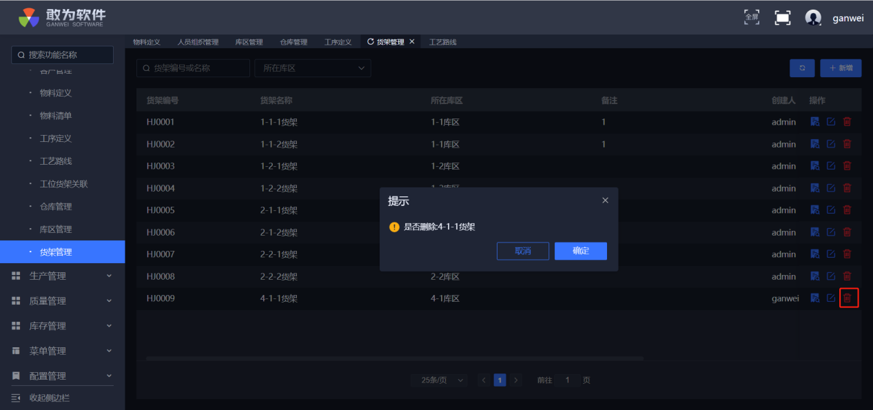Expand the 生产管理 menu group
873x410 pixels.
pyautogui.click(x=62, y=276)
